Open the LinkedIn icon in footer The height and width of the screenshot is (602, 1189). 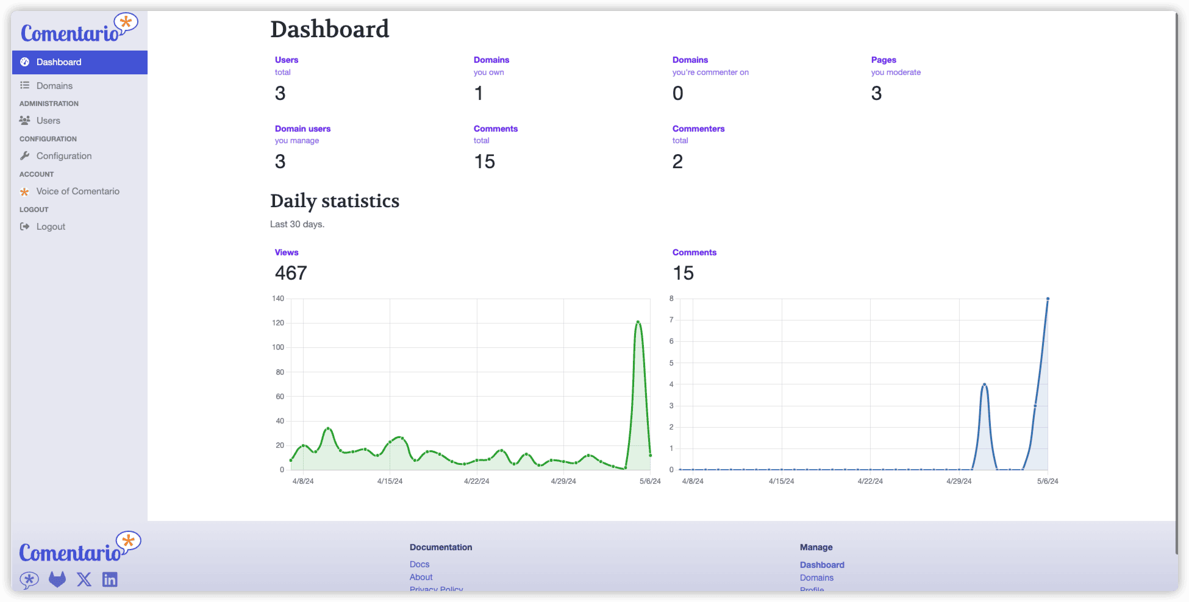pyautogui.click(x=110, y=579)
